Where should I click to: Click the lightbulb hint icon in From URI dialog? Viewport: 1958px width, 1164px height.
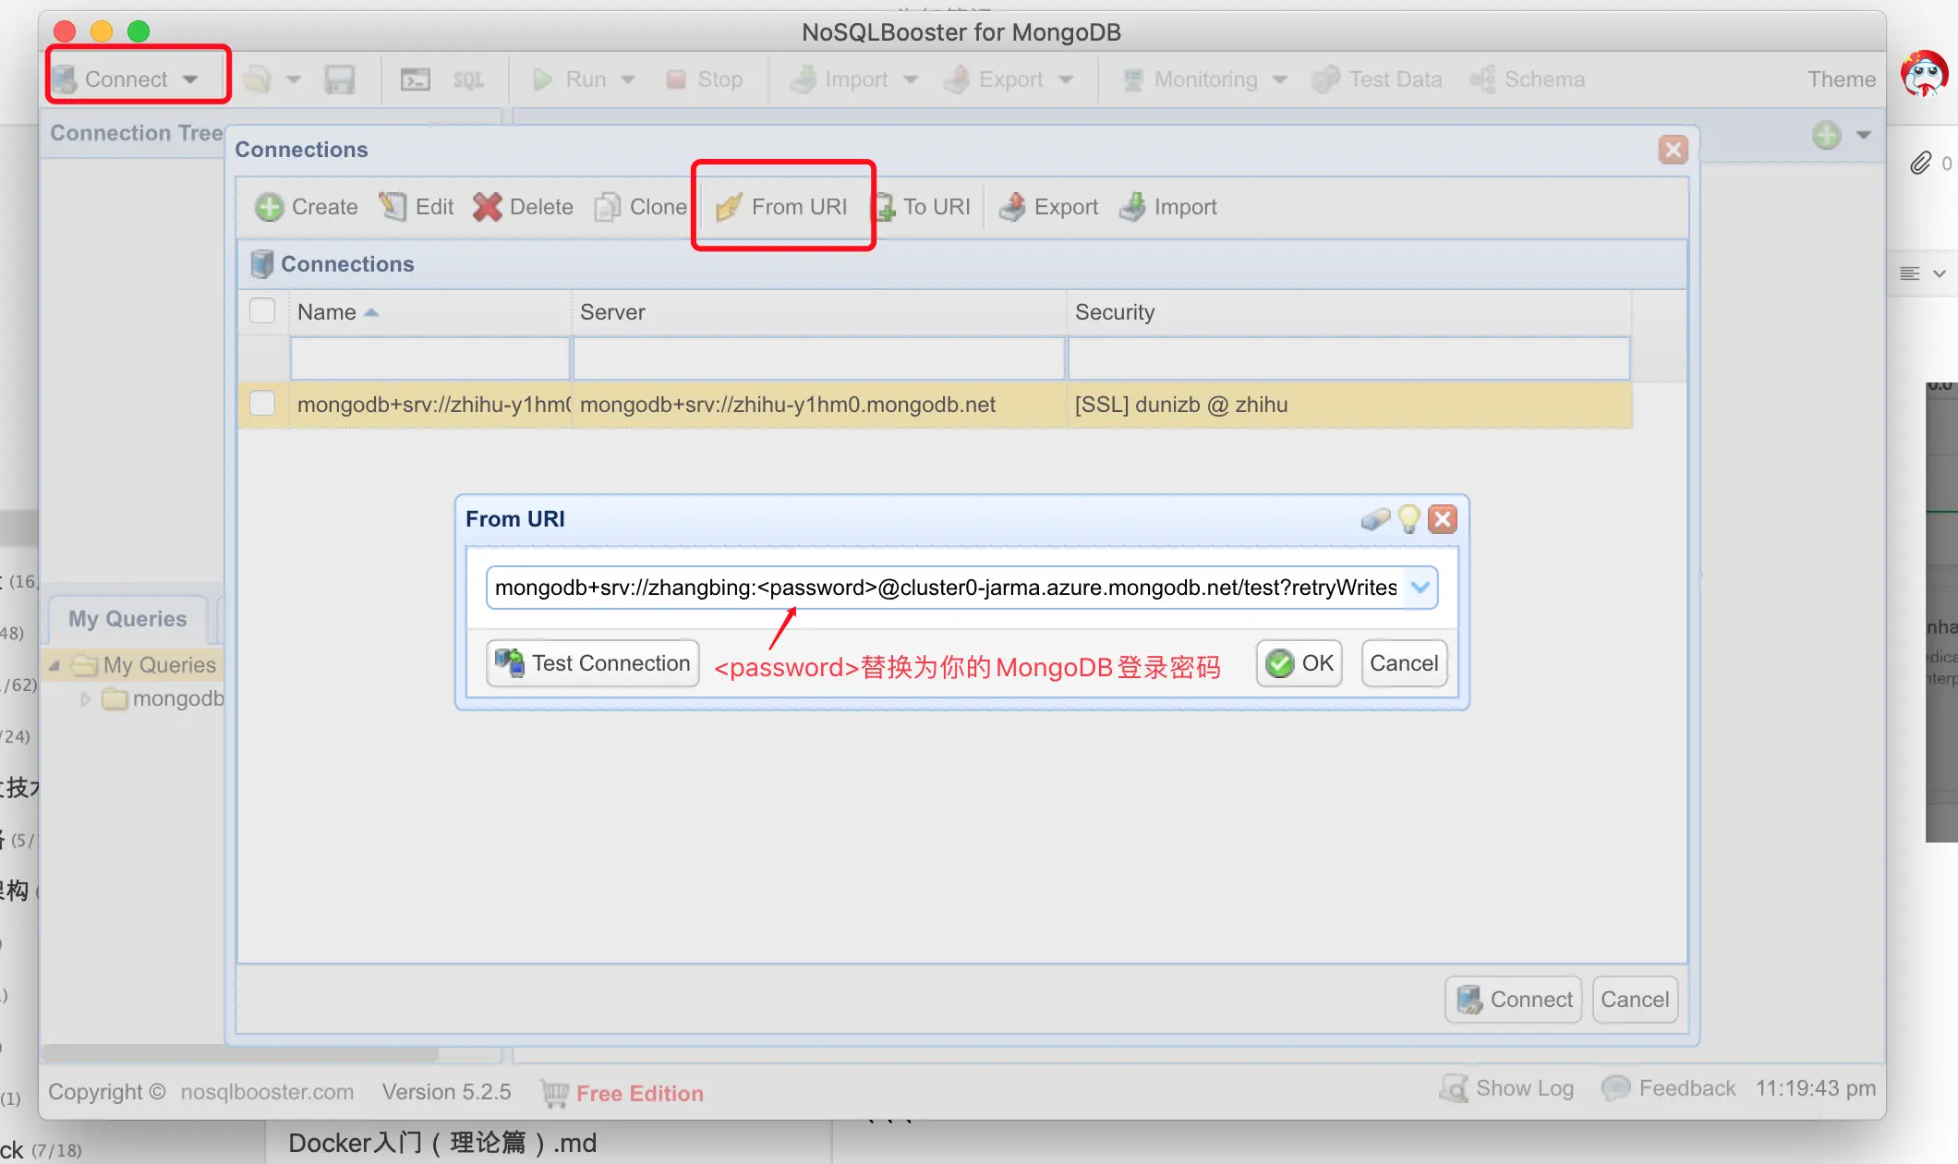(x=1408, y=519)
